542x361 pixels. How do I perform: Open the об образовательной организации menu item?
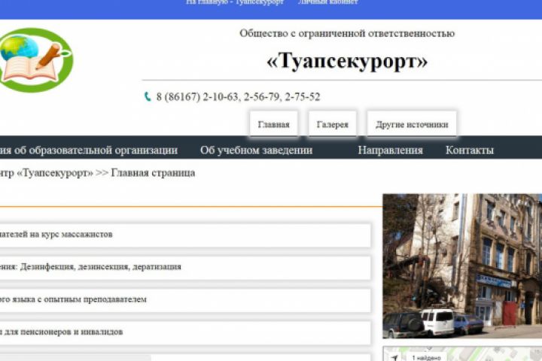[x=89, y=150]
